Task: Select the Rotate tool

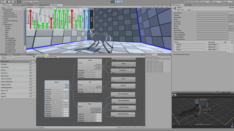Action: [x=11, y=2]
